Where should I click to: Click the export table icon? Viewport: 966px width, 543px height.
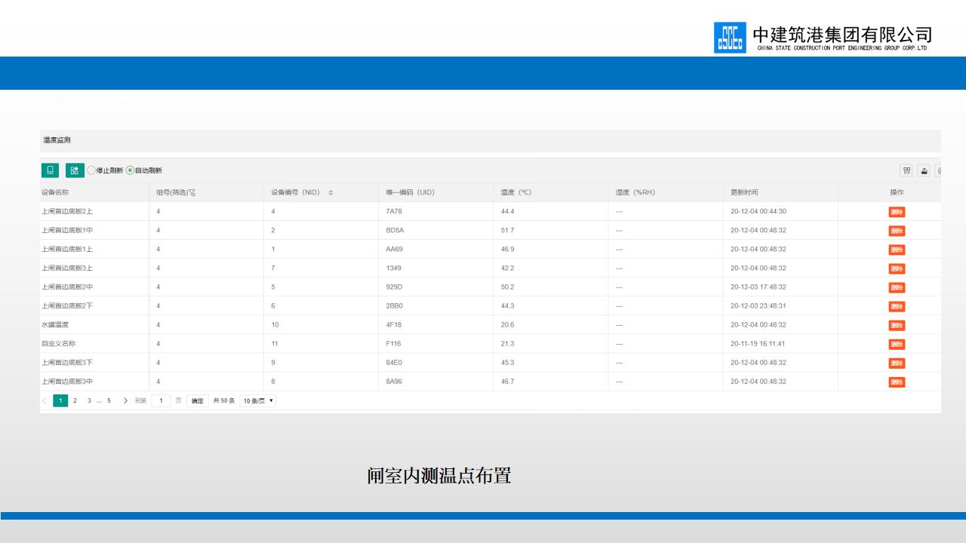tap(924, 171)
